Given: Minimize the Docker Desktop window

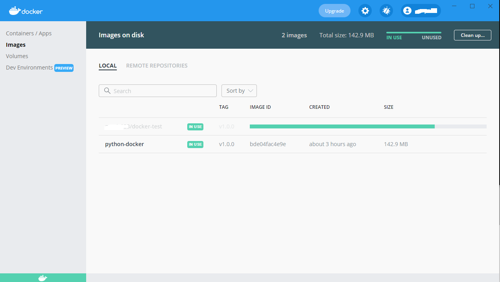Looking at the screenshot, I should point(454,6).
